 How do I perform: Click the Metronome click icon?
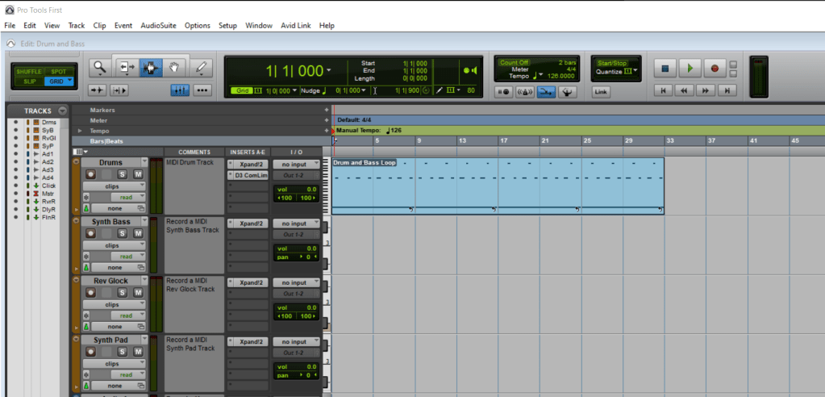(x=525, y=92)
